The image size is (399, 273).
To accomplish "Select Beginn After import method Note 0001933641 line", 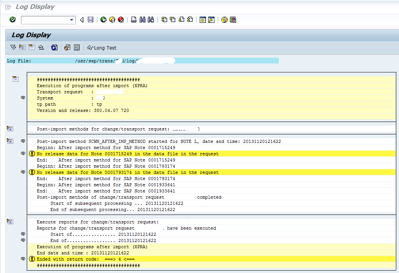I will [212, 185].
